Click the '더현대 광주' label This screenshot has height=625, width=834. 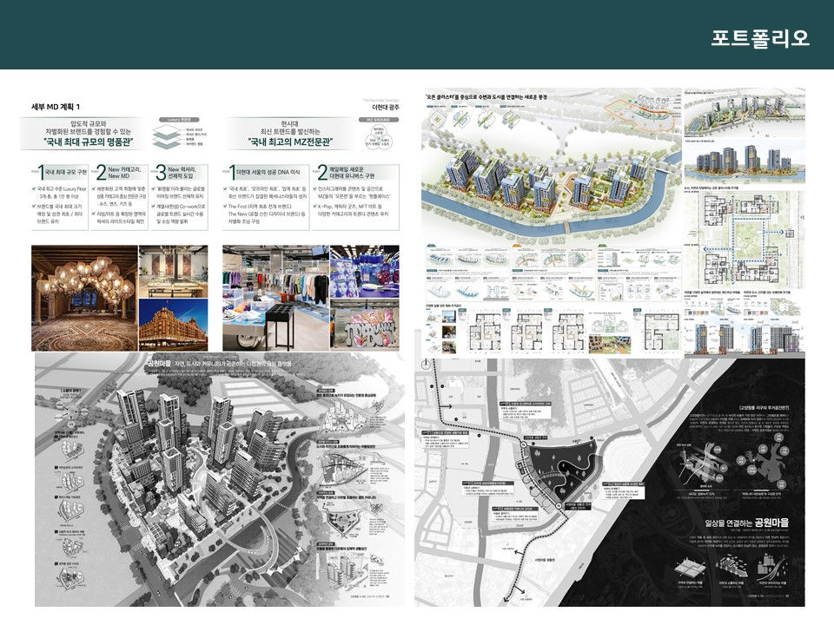pyautogui.click(x=386, y=107)
